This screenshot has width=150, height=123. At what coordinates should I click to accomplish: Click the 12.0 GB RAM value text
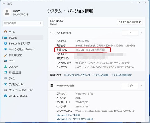pyautogui.click(x=90, y=50)
